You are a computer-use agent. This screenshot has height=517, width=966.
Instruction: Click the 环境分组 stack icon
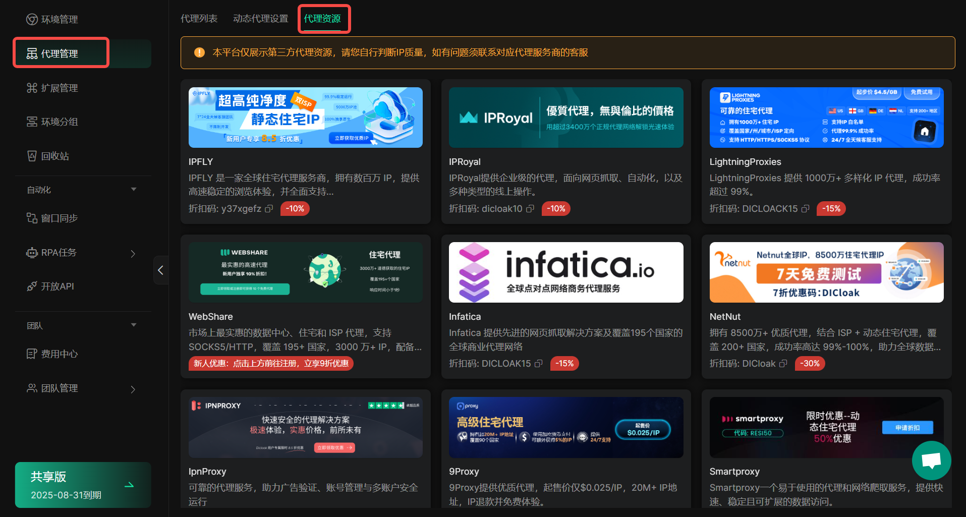32,122
